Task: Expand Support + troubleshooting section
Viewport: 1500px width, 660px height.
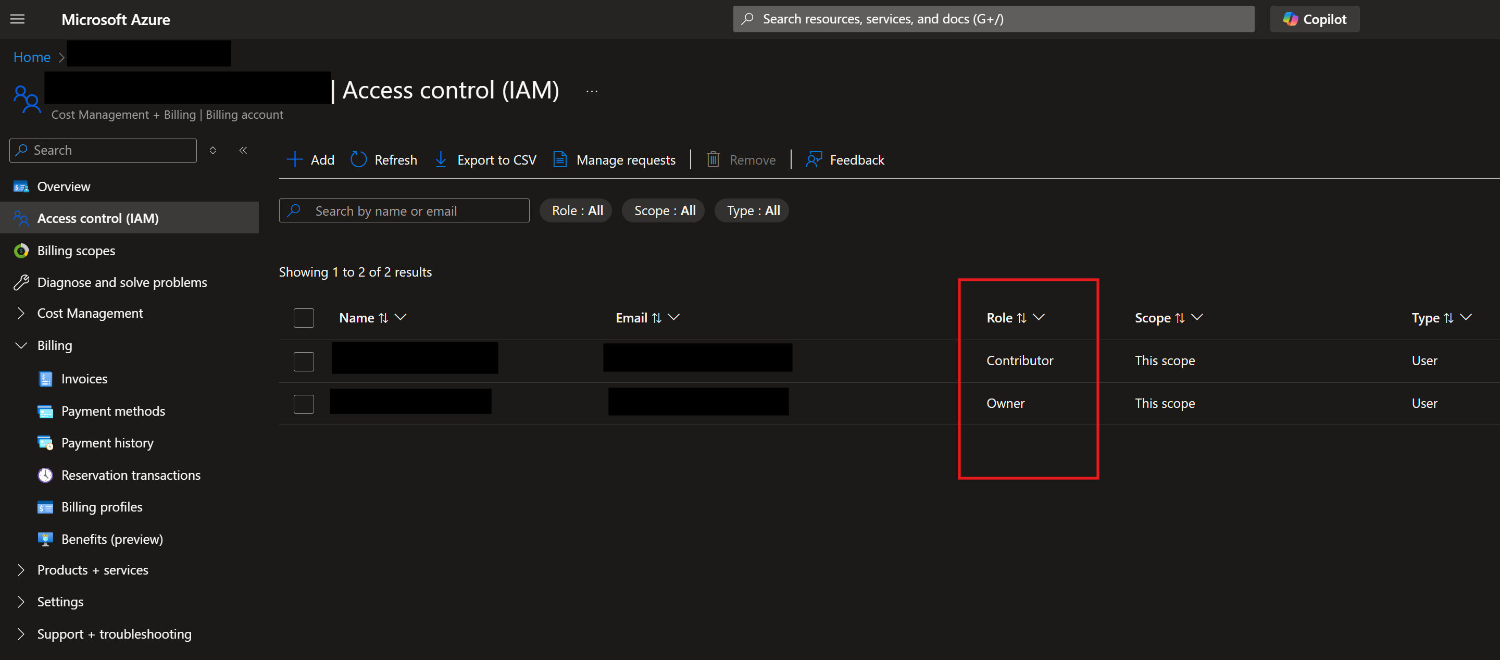Action: pyautogui.click(x=21, y=634)
